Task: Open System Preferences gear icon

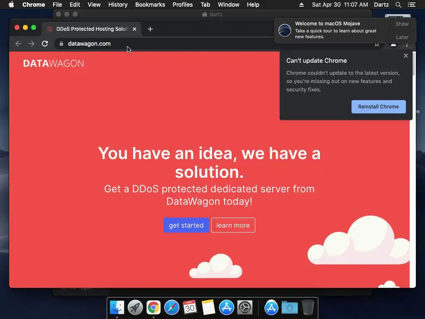Action: (x=245, y=308)
